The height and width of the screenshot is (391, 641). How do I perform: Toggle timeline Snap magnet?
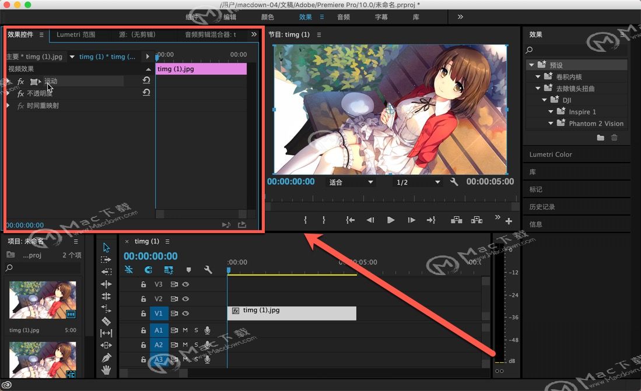click(x=148, y=270)
